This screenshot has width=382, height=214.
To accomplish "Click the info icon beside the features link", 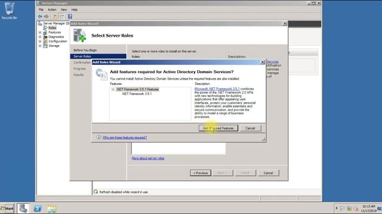I will tap(98, 137).
